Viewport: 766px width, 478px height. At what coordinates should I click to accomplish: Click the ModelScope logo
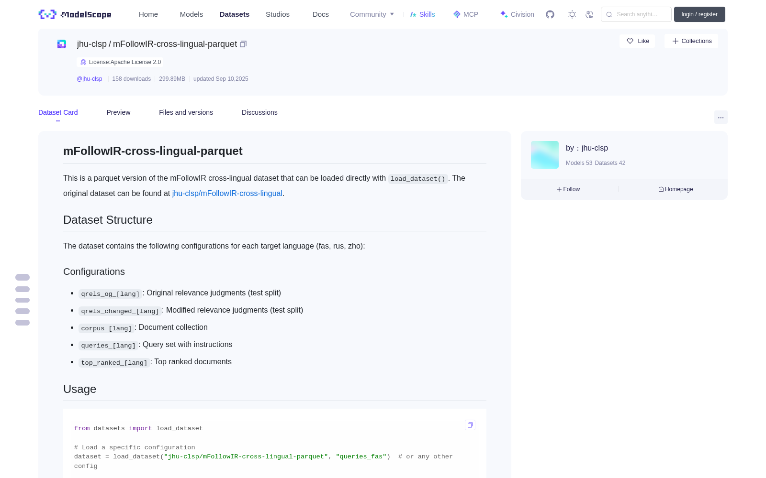(x=75, y=14)
